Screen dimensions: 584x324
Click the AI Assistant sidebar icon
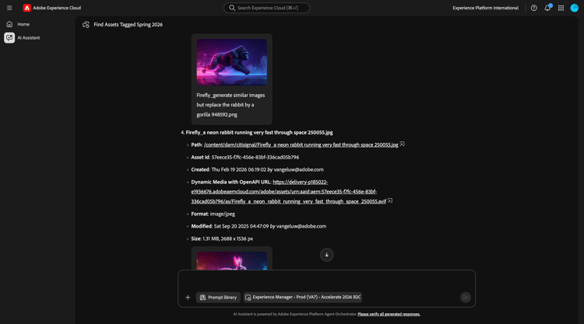click(9, 37)
